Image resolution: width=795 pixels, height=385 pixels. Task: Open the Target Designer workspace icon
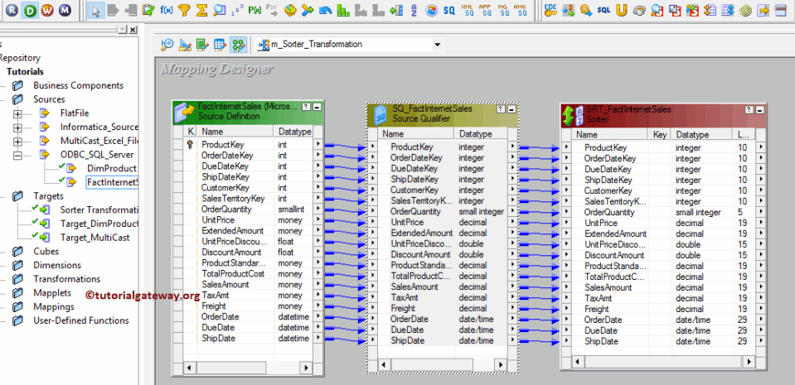pos(185,45)
